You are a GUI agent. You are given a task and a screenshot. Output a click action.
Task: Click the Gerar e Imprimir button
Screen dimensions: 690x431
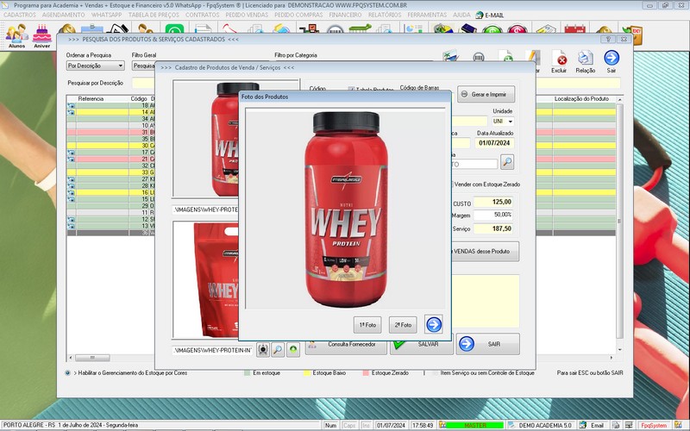(486, 94)
